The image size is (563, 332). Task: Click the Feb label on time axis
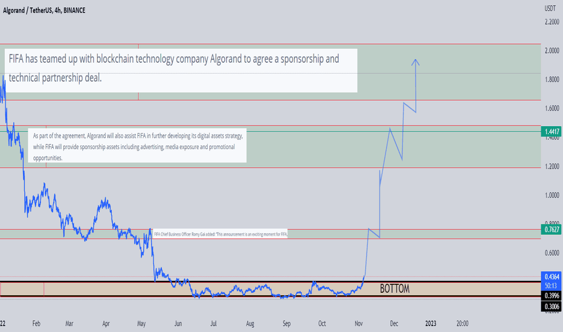tap(36, 324)
